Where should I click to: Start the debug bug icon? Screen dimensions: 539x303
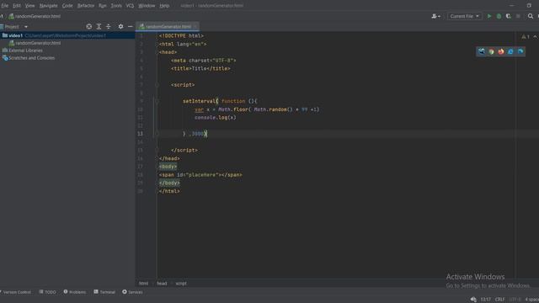click(x=499, y=16)
